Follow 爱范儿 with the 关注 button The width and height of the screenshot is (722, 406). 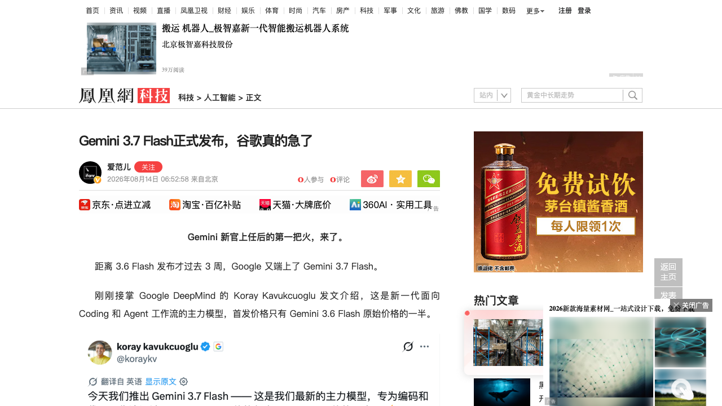148,167
